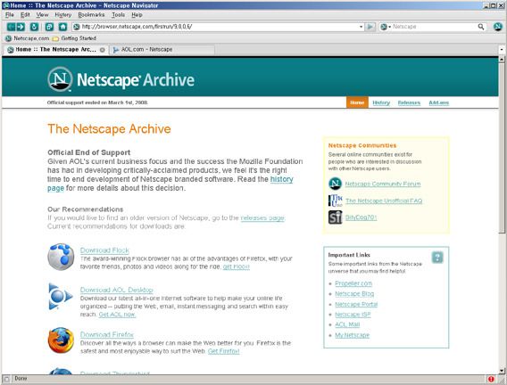Click the Get Firefox! link

[x=223, y=351]
